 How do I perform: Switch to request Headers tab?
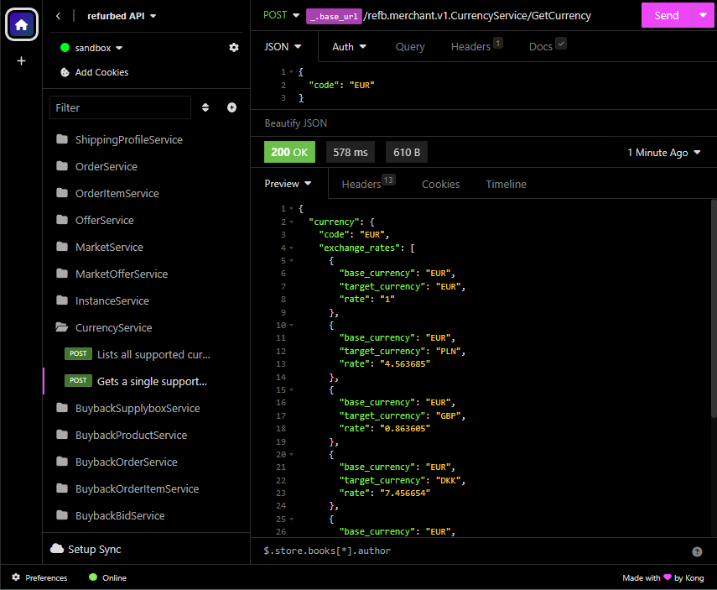[x=476, y=46]
